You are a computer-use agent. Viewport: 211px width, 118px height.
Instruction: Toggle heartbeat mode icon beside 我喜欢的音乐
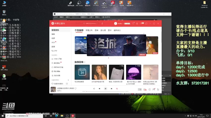[x=67, y=84]
